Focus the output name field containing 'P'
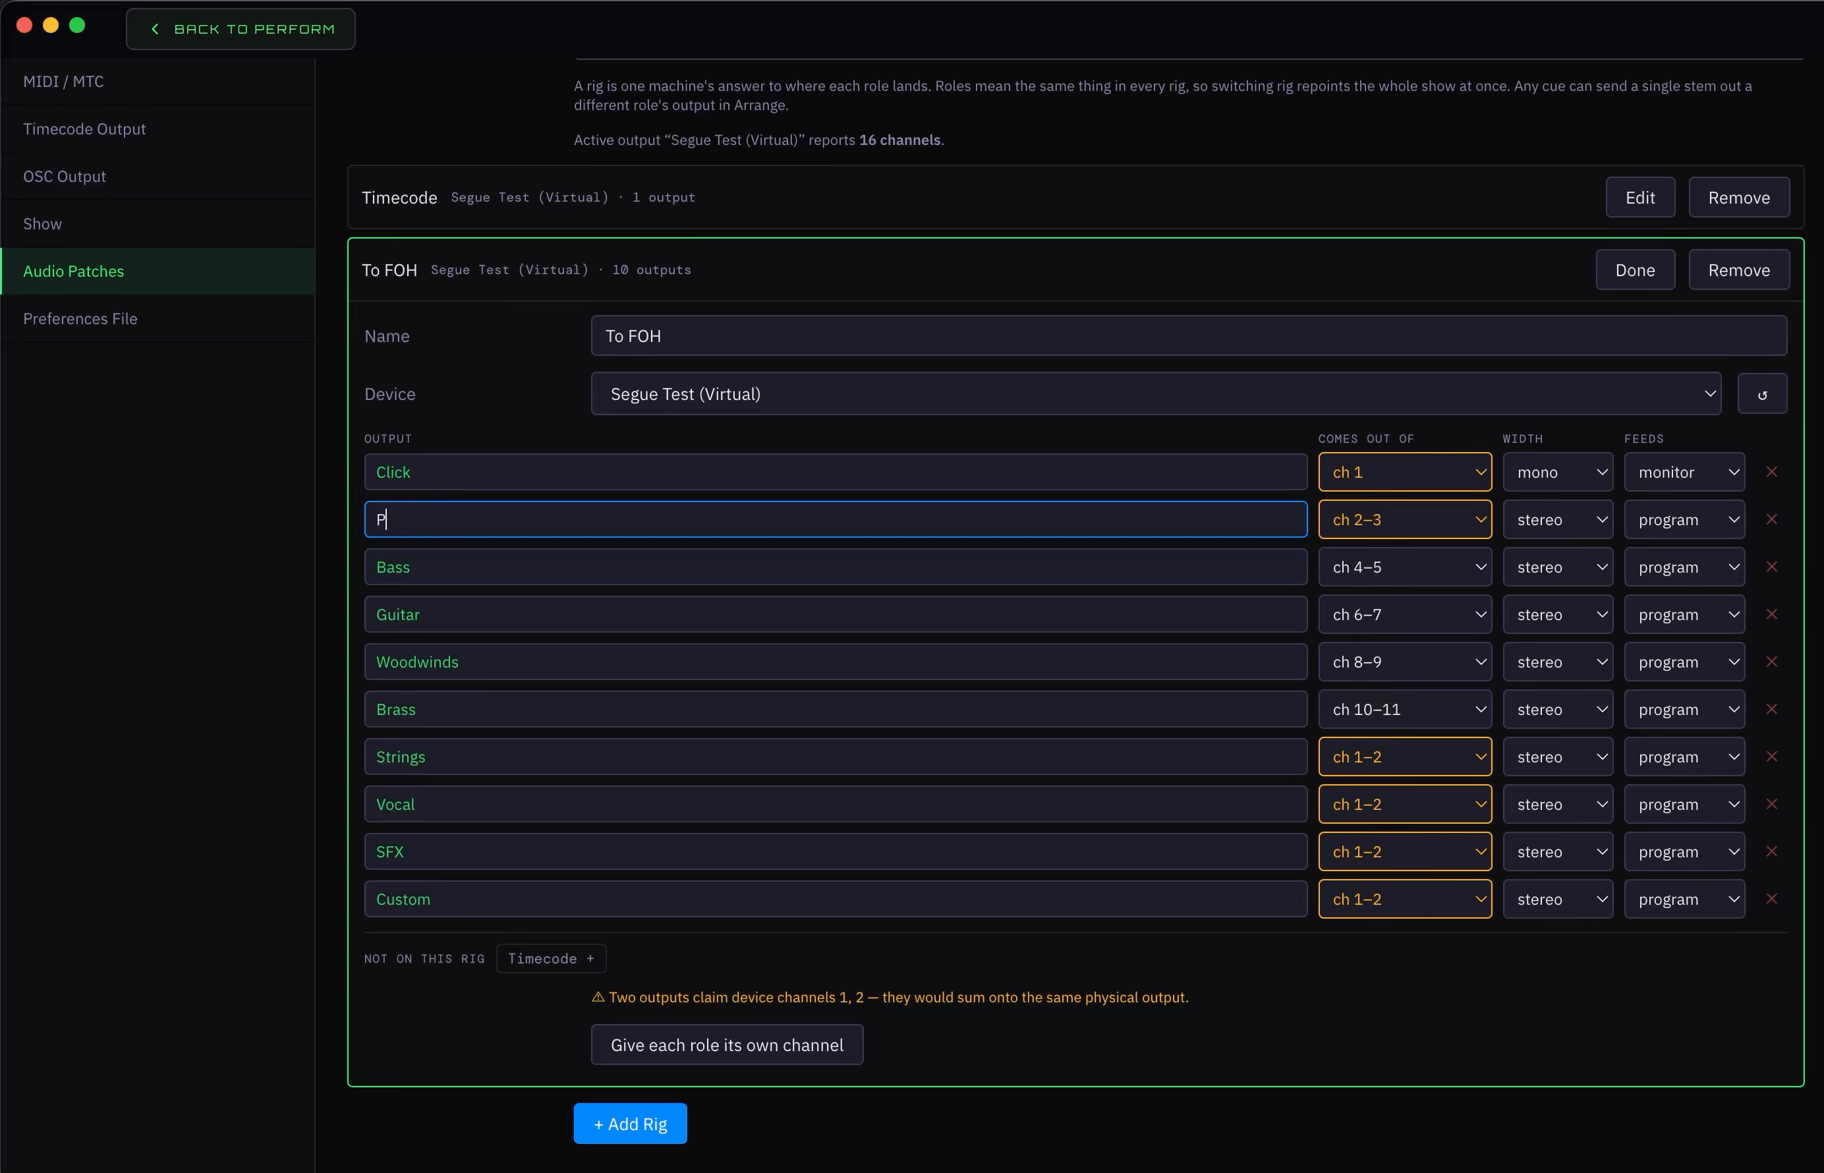1824x1173 pixels. 836,519
